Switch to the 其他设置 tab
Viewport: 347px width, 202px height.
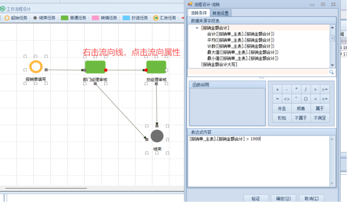[x=221, y=13]
